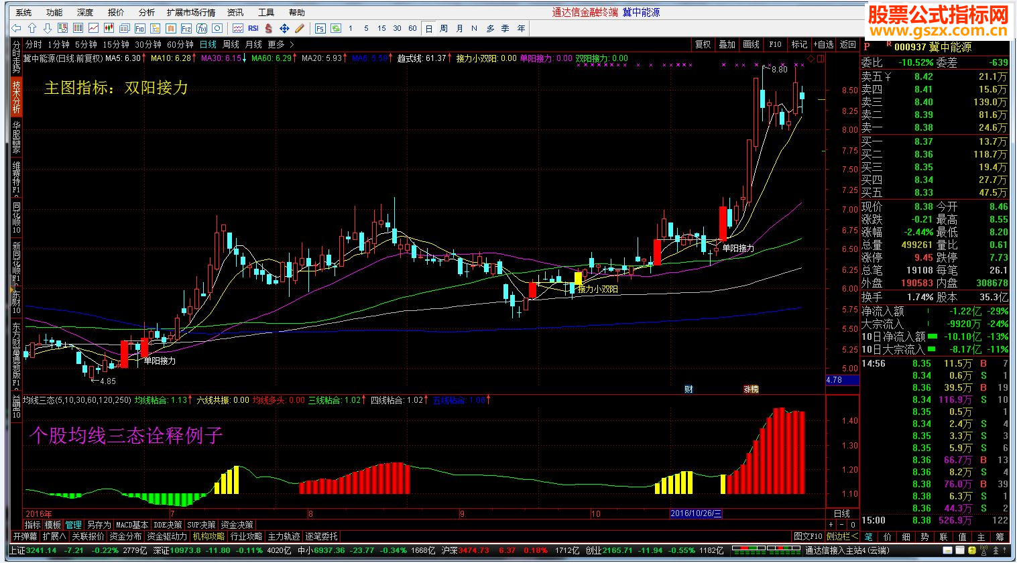Click the circle-in-square toolbar icon

(217, 28)
